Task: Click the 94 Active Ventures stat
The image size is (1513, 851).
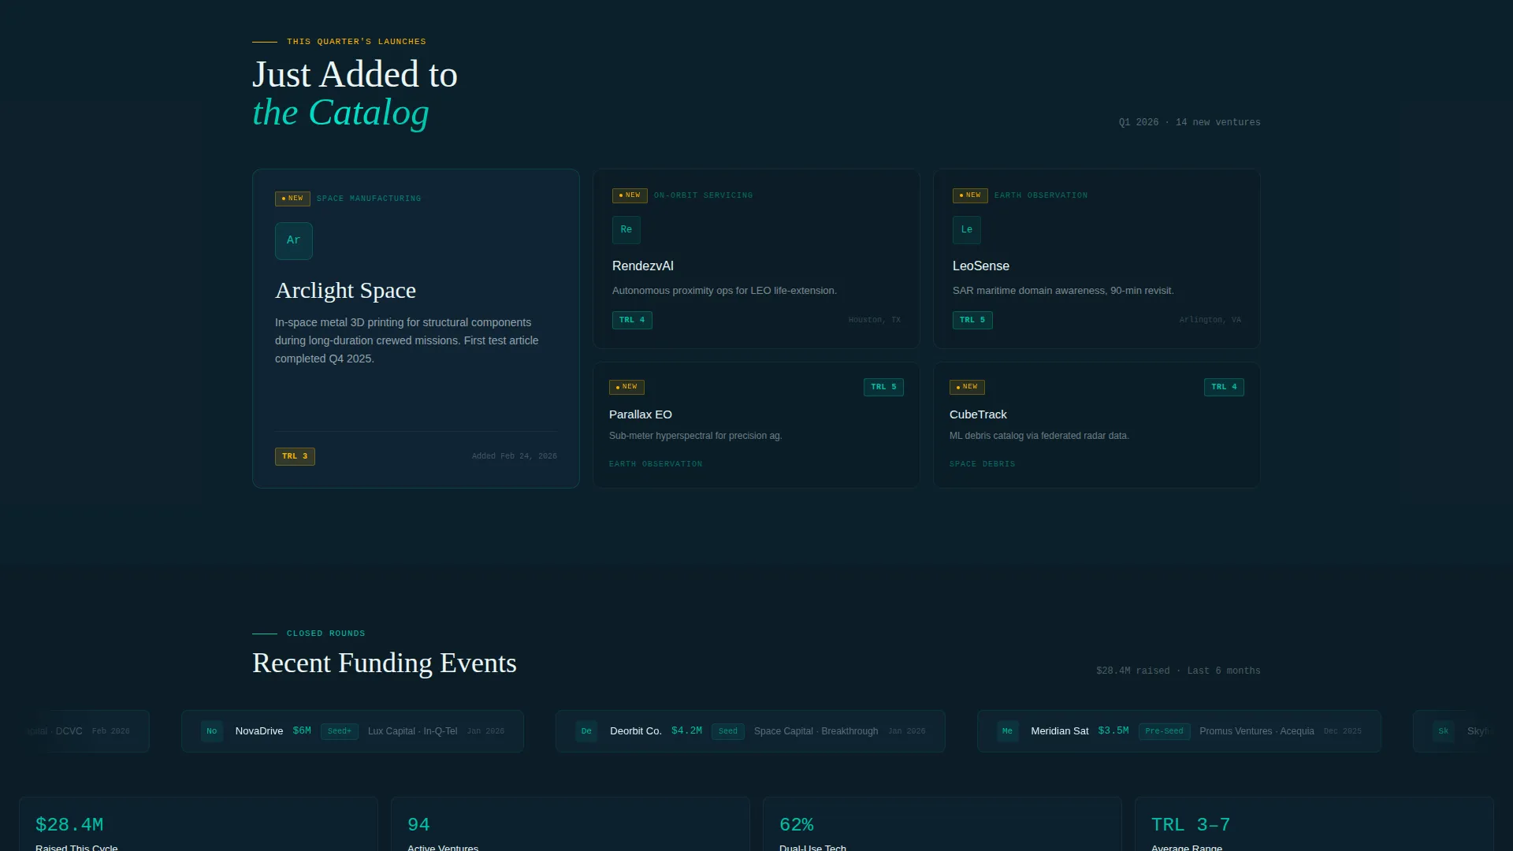Action: coord(571,824)
